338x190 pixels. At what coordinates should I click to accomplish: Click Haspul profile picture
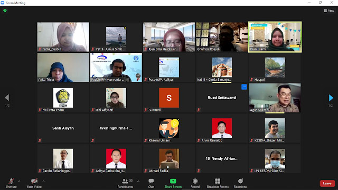click(x=275, y=67)
